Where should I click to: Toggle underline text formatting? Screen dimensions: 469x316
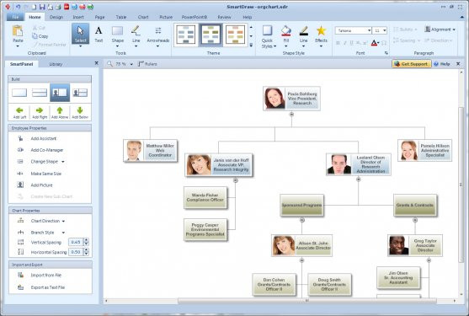click(x=351, y=43)
